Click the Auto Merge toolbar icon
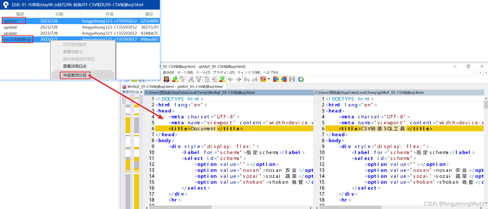The width and height of the screenshot is (488, 209). click(292, 79)
